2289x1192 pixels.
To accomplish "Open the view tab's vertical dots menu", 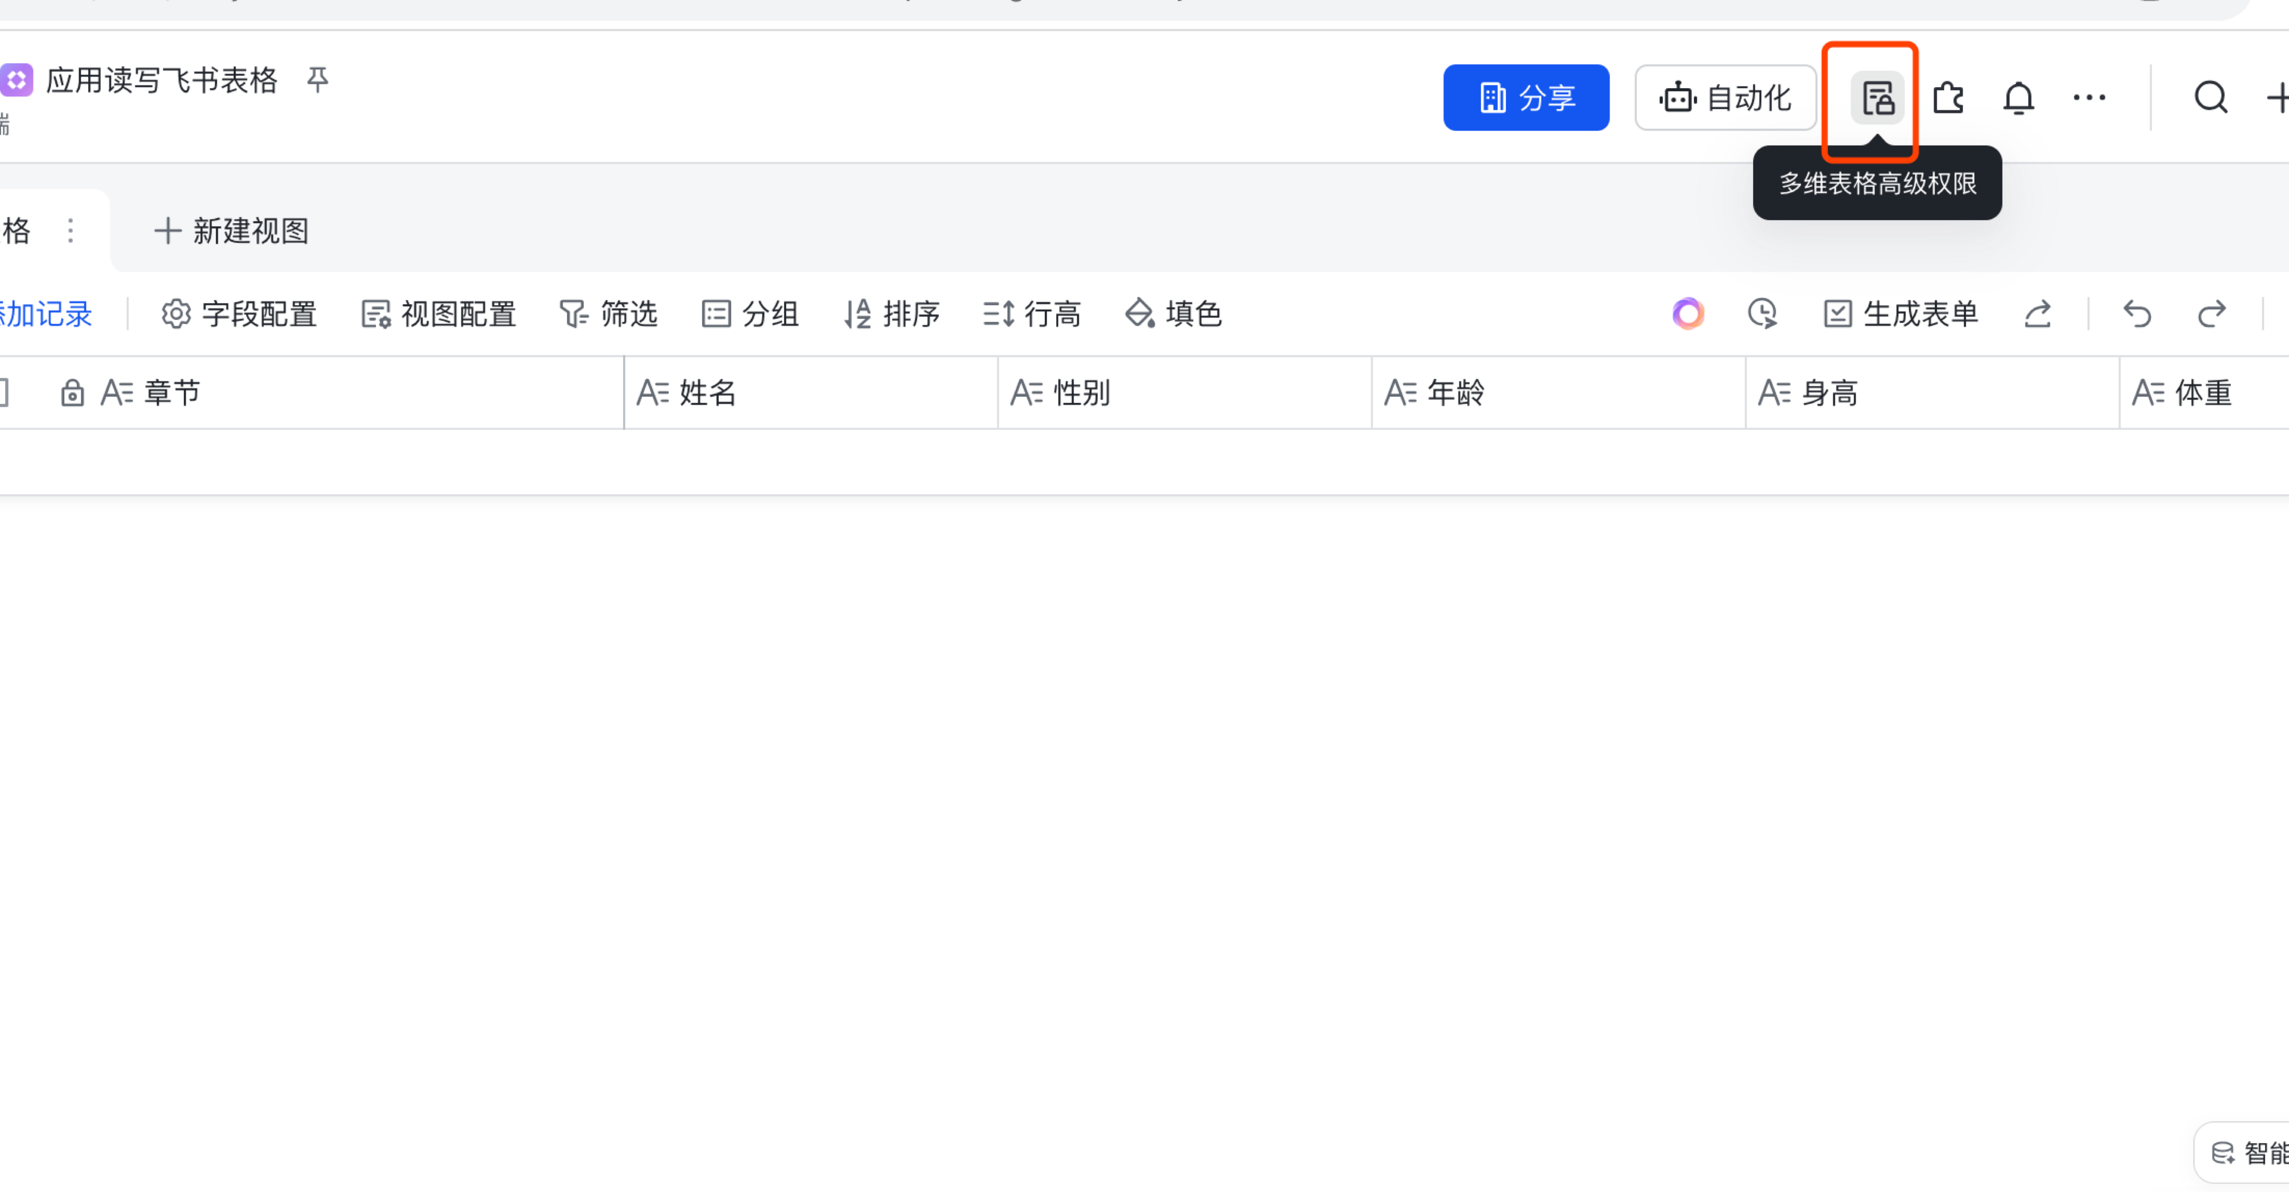I will click(x=70, y=231).
